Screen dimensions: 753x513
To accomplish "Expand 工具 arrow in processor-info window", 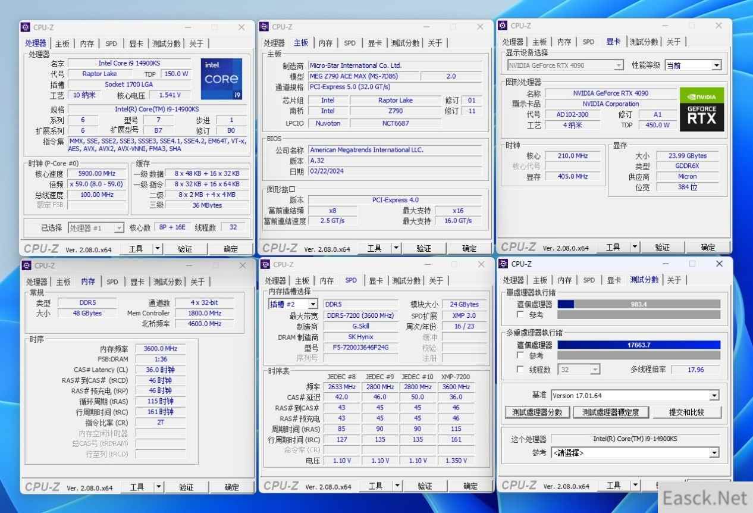I will pos(158,249).
